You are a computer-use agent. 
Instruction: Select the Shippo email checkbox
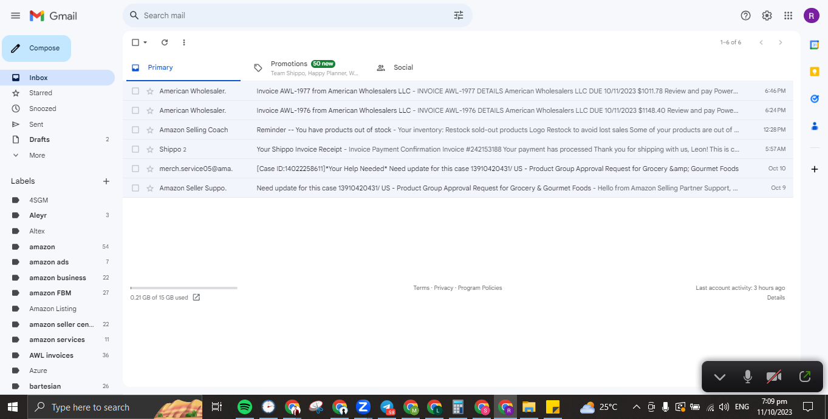click(135, 149)
